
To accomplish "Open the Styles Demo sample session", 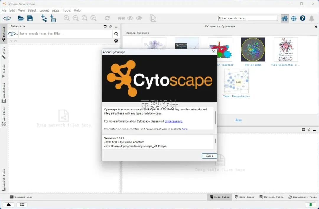I will (253, 52).
